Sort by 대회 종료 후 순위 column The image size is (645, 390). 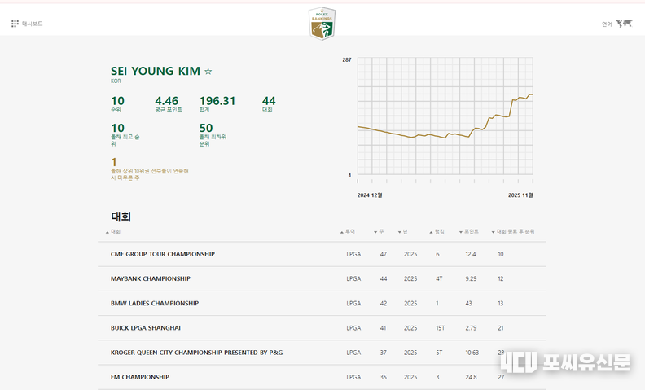tap(516, 232)
